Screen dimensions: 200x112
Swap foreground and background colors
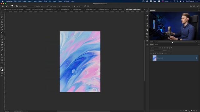coord(3,68)
